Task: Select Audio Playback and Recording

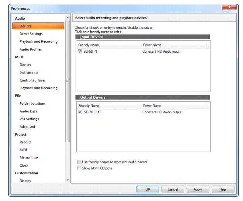Action: 38,41
